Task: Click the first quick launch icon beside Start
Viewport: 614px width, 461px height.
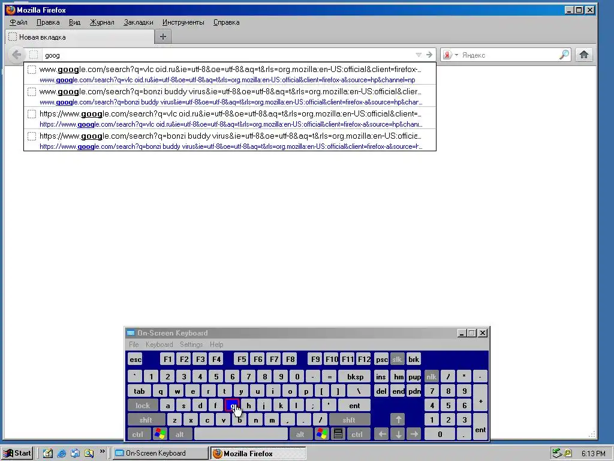Action: click(48, 454)
